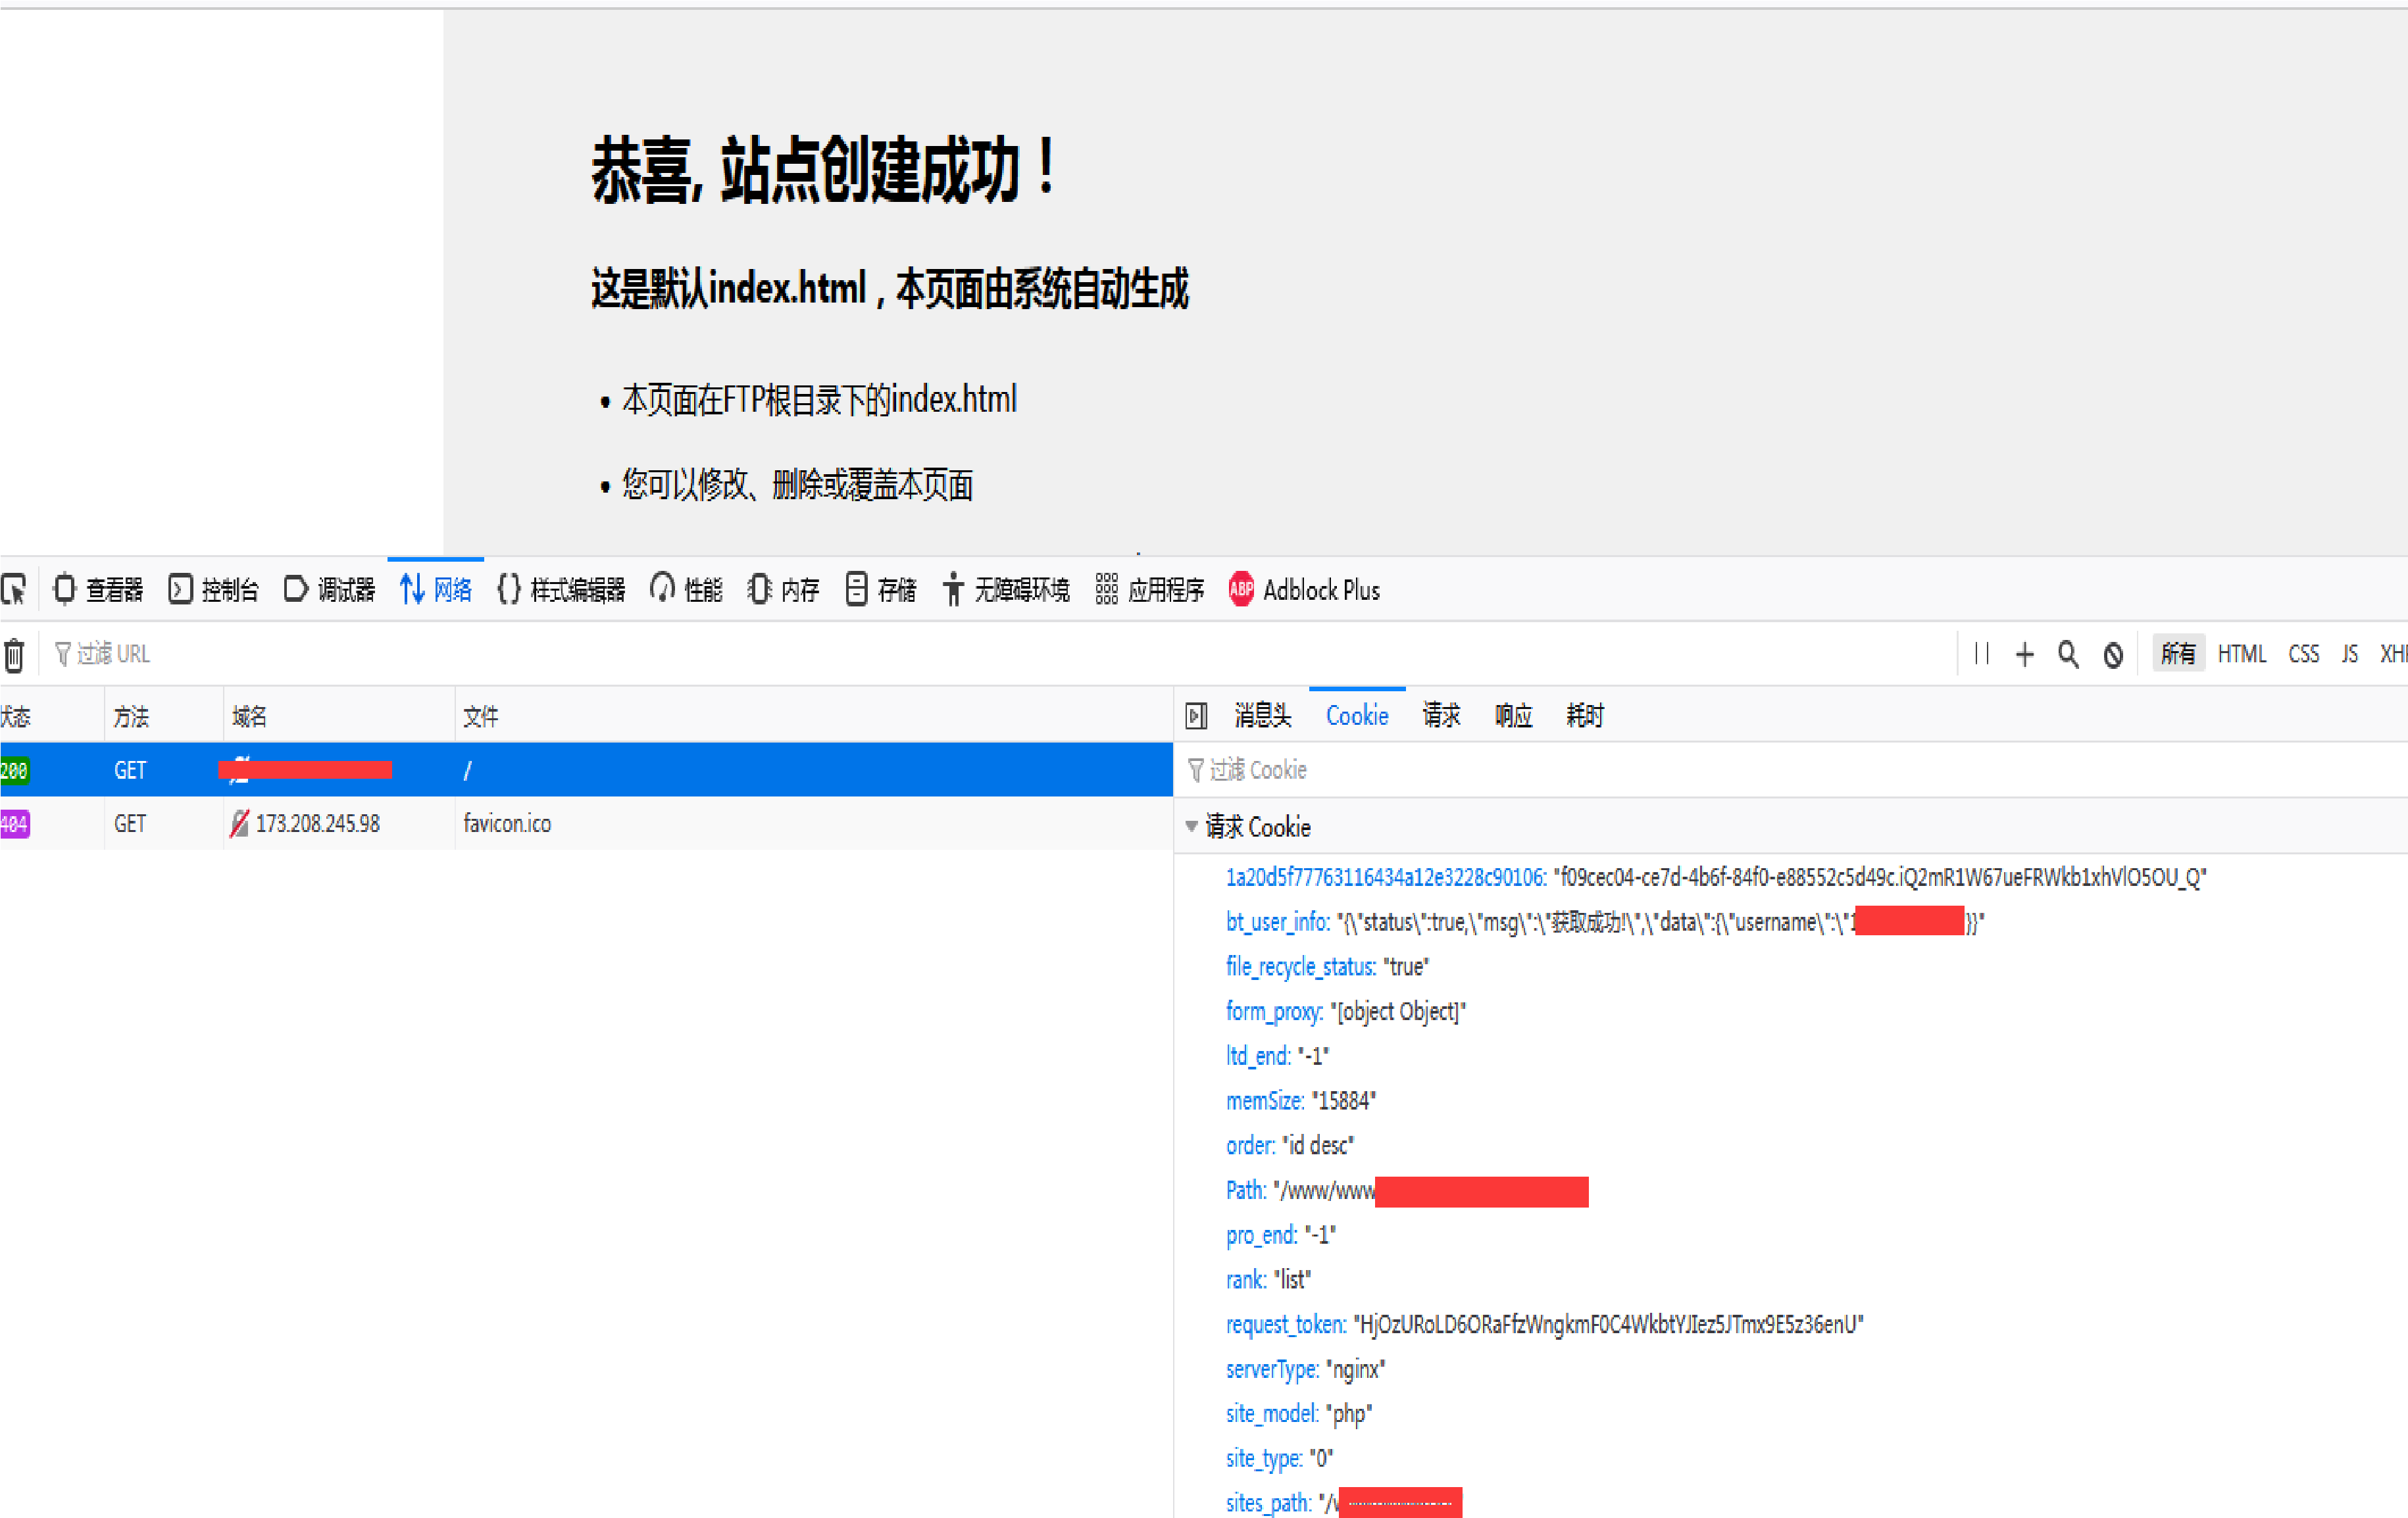This screenshot has width=2408, height=1518.
Task: Select the 200 GET request row
Action: click(586, 770)
